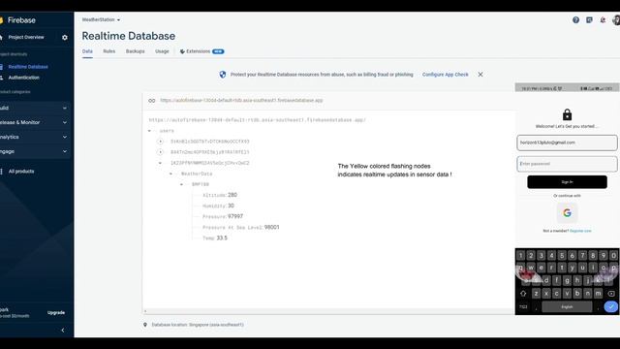Expand the Analytics category
This screenshot has width=620, height=349.
(35, 137)
